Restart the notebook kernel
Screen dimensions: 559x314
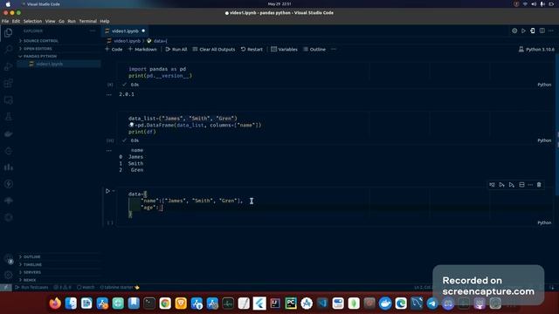[x=252, y=50]
